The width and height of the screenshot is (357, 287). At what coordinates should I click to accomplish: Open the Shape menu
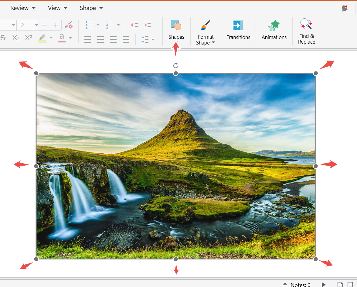[x=91, y=8]
